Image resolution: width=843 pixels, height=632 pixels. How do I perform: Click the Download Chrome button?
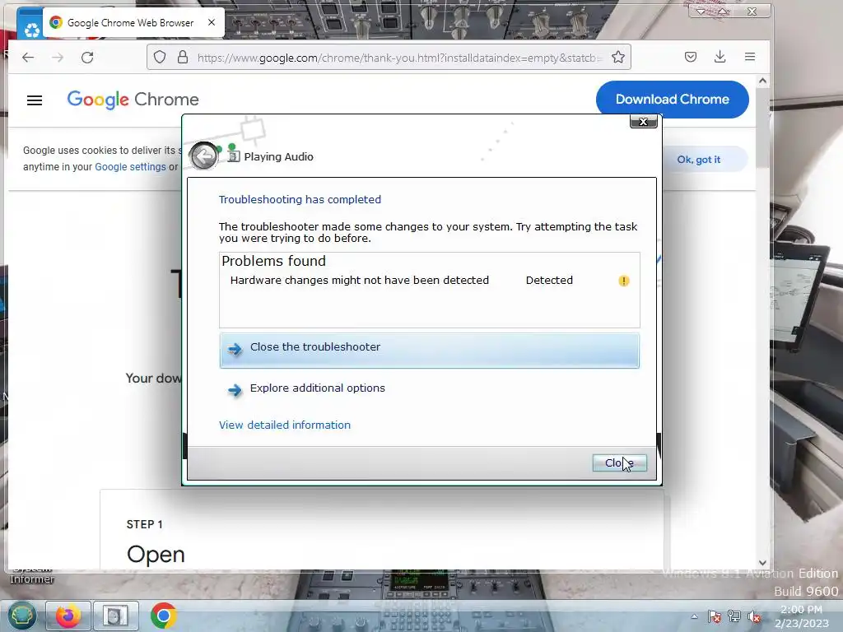pos(672,100)
